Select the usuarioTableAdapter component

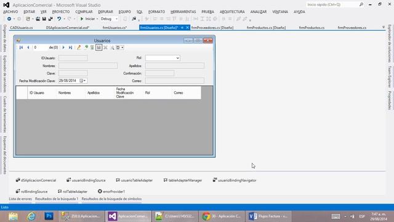pyautogui.click(x=134, y=180)
